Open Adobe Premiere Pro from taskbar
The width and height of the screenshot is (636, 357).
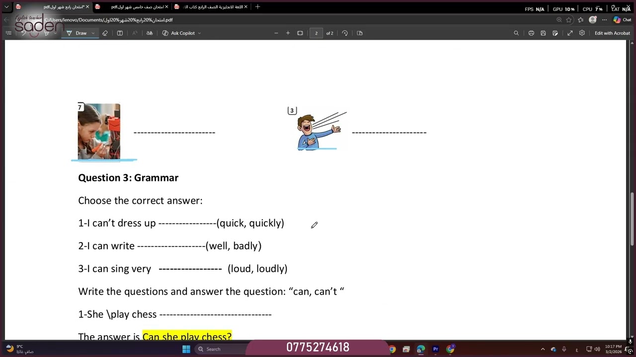[435, 349]
